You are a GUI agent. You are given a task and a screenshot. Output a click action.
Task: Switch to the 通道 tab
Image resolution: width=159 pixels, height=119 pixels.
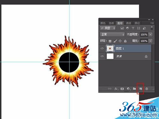tap(128, 23)
